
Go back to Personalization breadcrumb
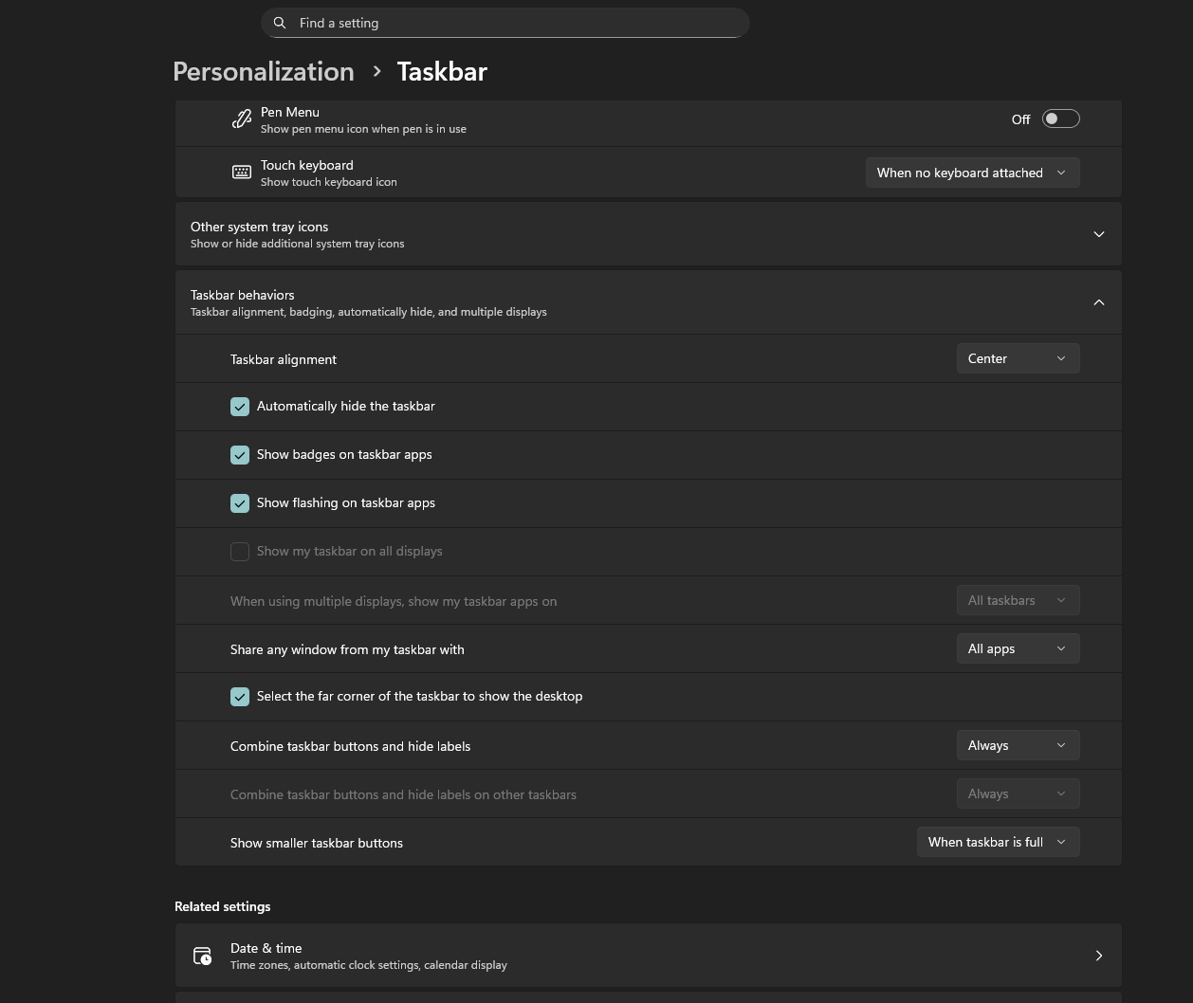tap(263, 71)
